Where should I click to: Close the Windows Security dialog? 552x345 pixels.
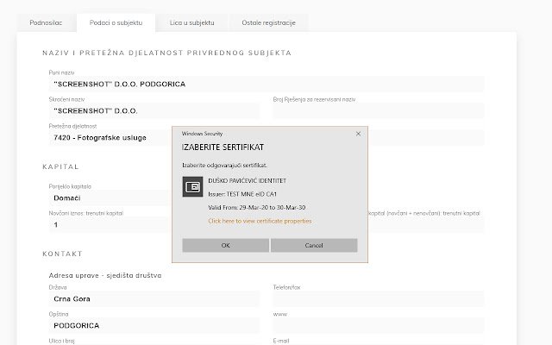(358, 134)
